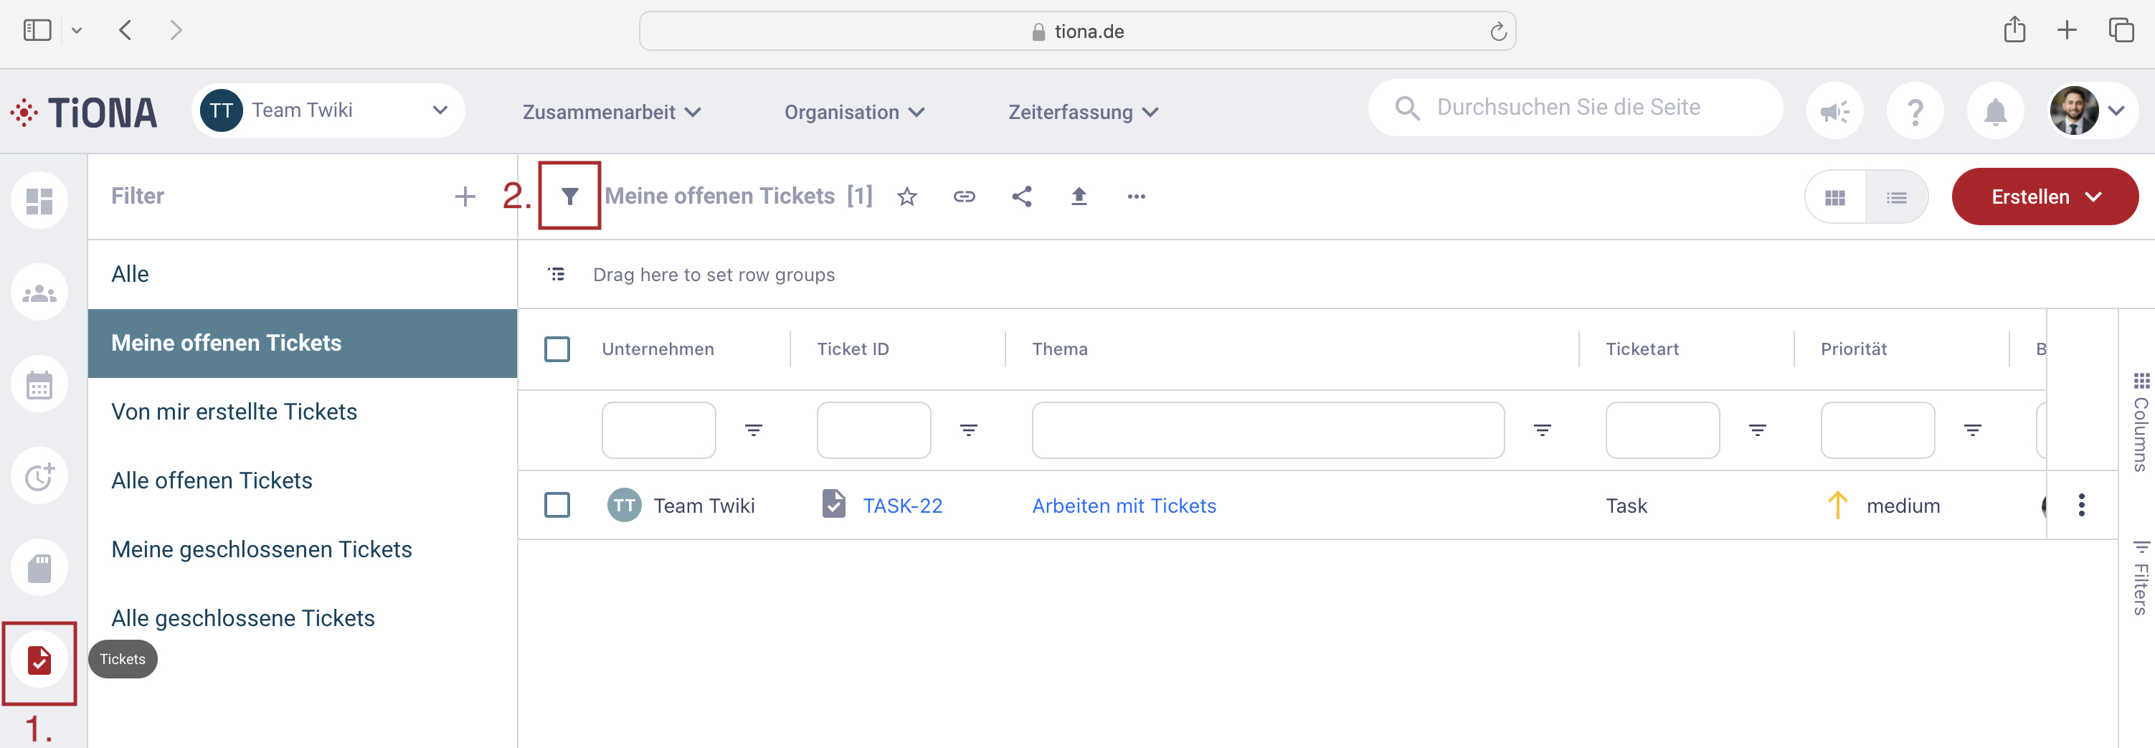Click the upload/export arrow icon

click(x=1079, y=197)
